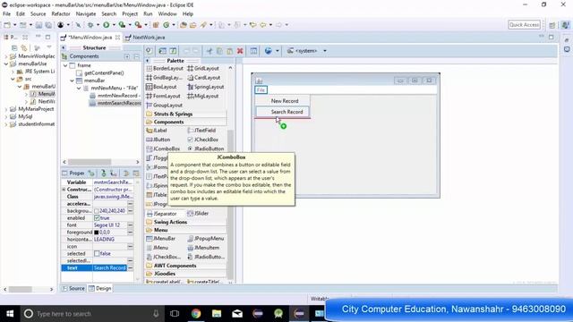Select JCheckBoxMenuItem in the Palette Menu section
Viewport: 573px width, 322px height.
163,257
